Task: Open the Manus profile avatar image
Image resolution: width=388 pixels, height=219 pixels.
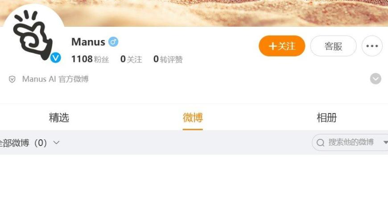Action: tap(33, 35)
